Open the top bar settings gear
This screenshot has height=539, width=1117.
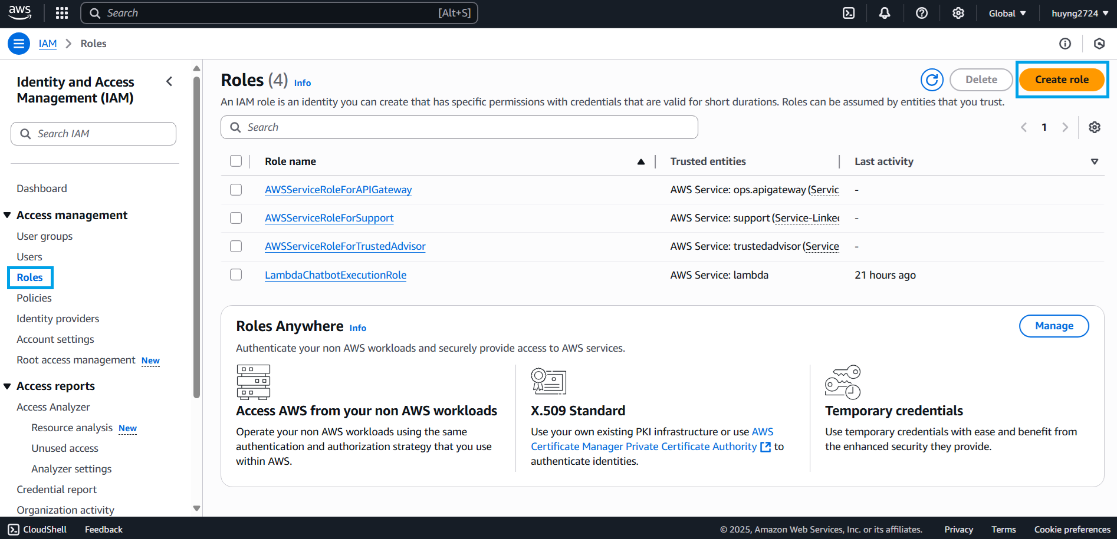(958, 13)
